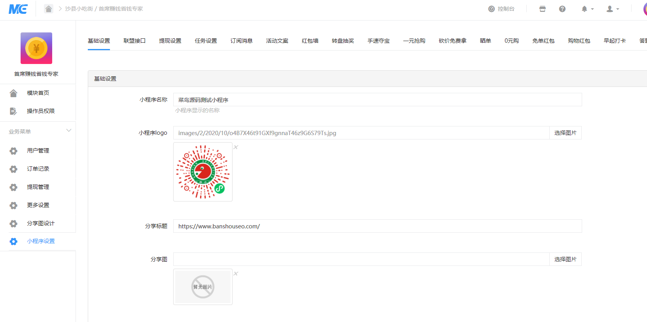Open the user account dropdown
This screenshot has width=647, height=322.
pyautogui.click(x=612, y=9)
